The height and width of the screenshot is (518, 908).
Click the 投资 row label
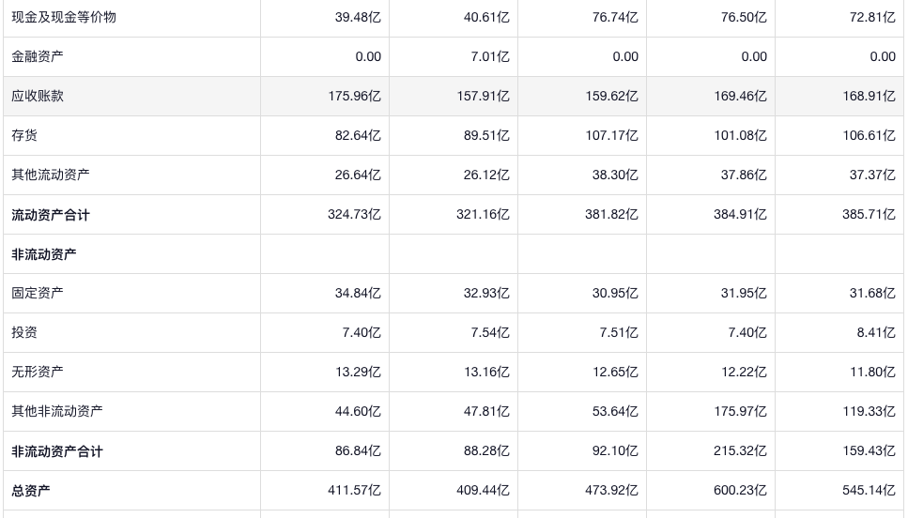tap(24, 332)
